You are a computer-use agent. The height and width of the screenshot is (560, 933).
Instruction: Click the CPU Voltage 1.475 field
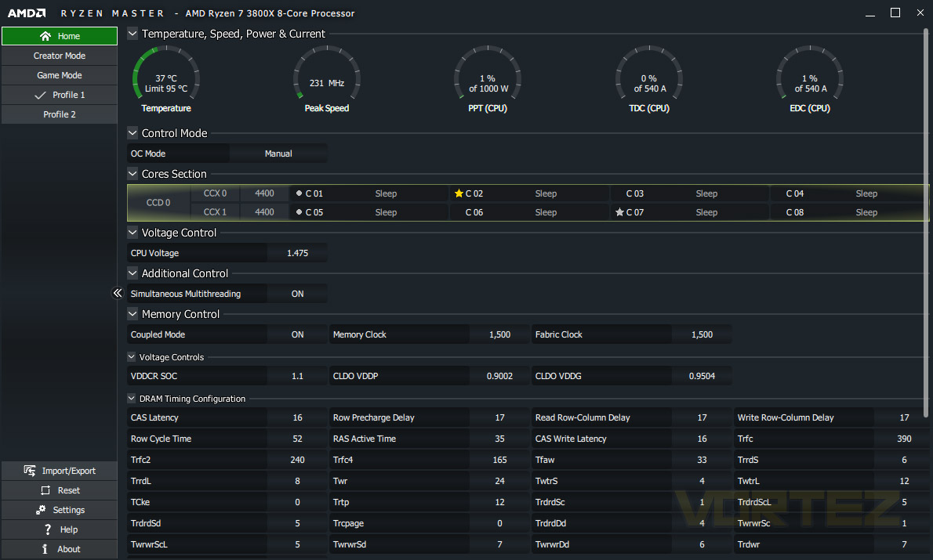coord(297,253)
